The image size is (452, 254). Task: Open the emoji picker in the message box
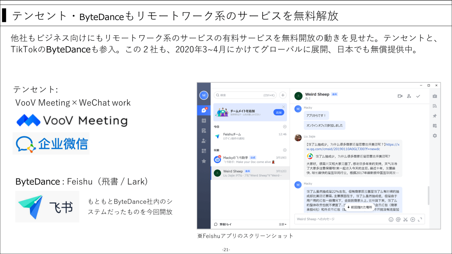click(x=391, y=219)
